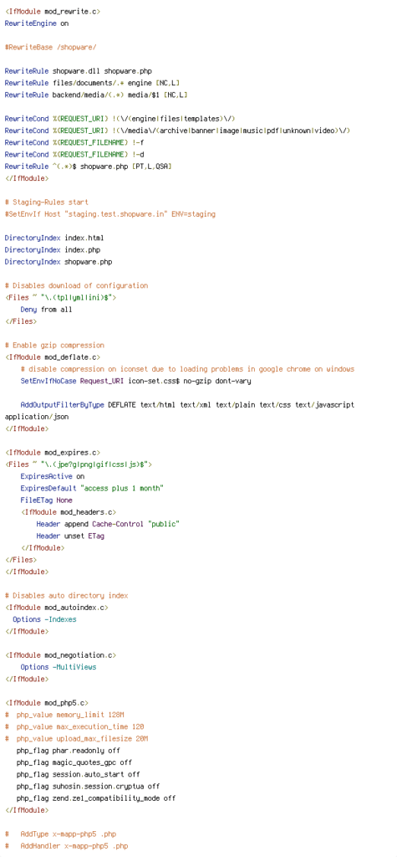Viewport: 397px width, 857px height.
Task: Click the 'Header unset ETag' line
Action: tap(70, 536)
